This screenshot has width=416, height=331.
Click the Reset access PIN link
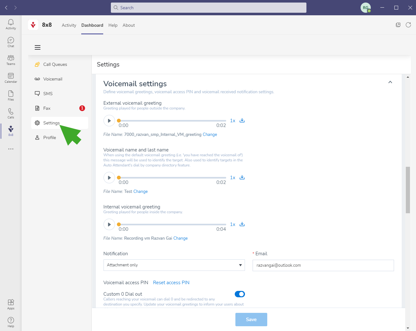click(171, 283)
